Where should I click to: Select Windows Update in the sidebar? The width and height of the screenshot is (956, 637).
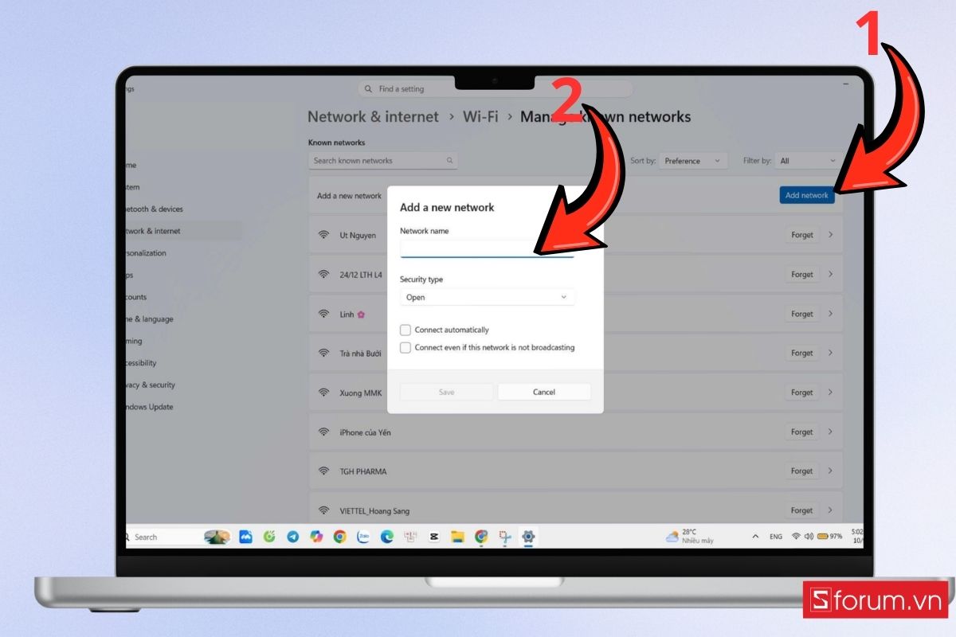(x=148, y=407)
